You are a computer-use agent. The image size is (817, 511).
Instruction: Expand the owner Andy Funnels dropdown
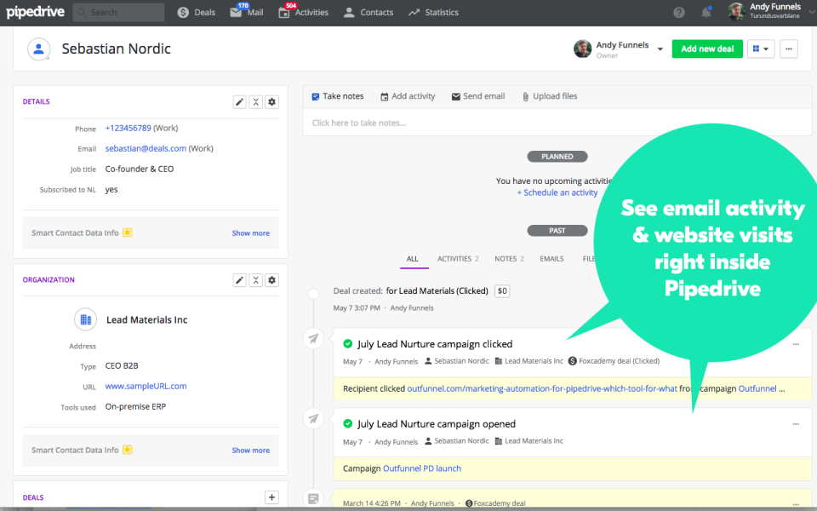[660, 49]
